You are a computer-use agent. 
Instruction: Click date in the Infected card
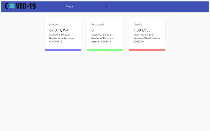click(60, 35)
